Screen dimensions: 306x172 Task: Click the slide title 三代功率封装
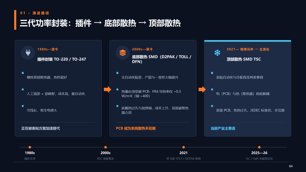(x=100, y=23)
